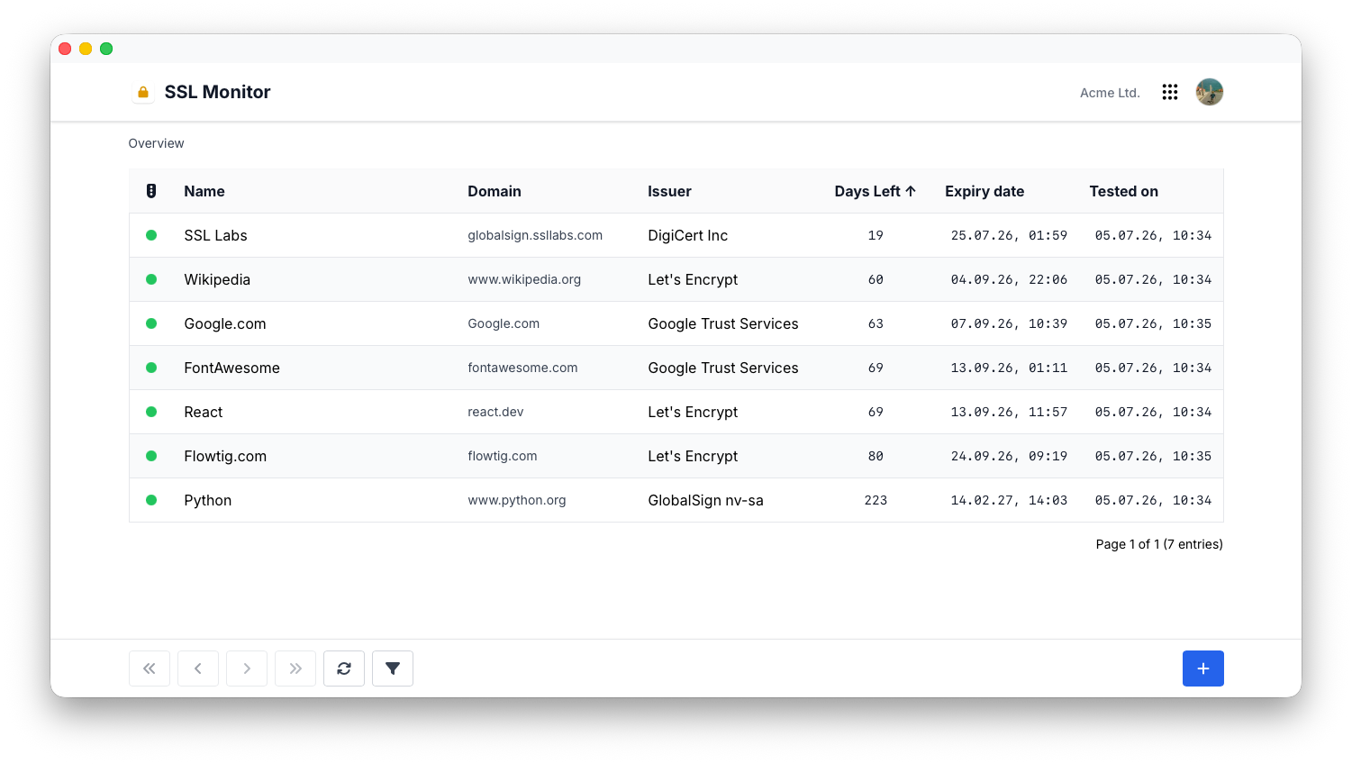Click the Acme Ltd. organization label
This screenshot has height=764, width=1352.
point(1110,93)
